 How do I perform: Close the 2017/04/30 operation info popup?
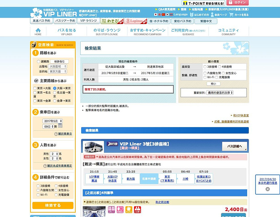(x=267, y=189)
